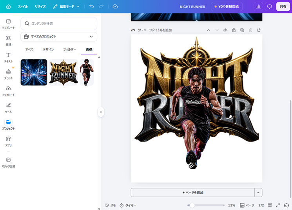Open the リサイズ menu
This screenshot has width=292, height=210.
[x=40, y=7]
